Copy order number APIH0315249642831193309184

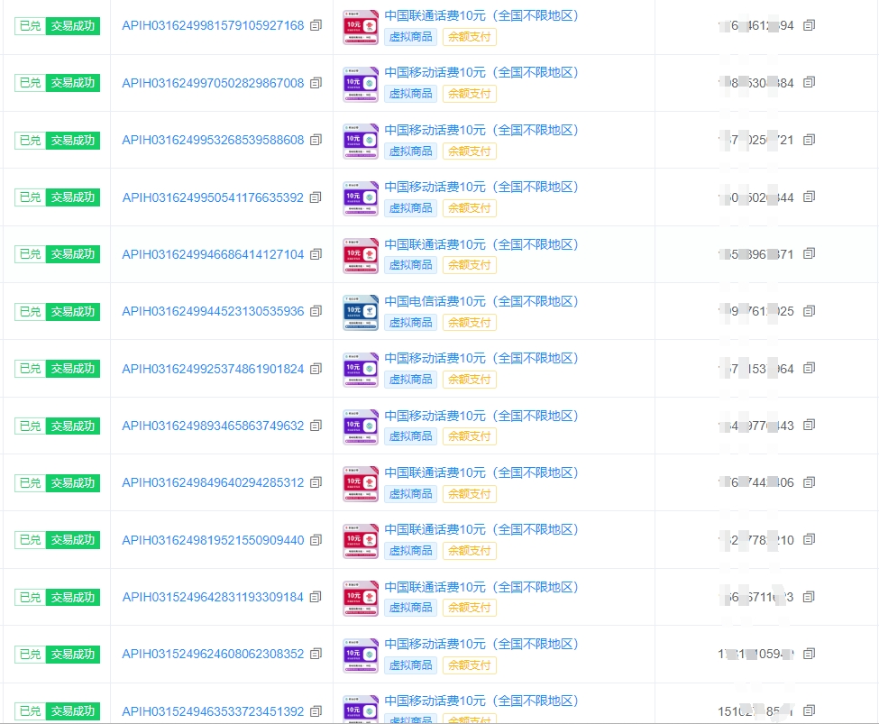[x=316, y=597]
